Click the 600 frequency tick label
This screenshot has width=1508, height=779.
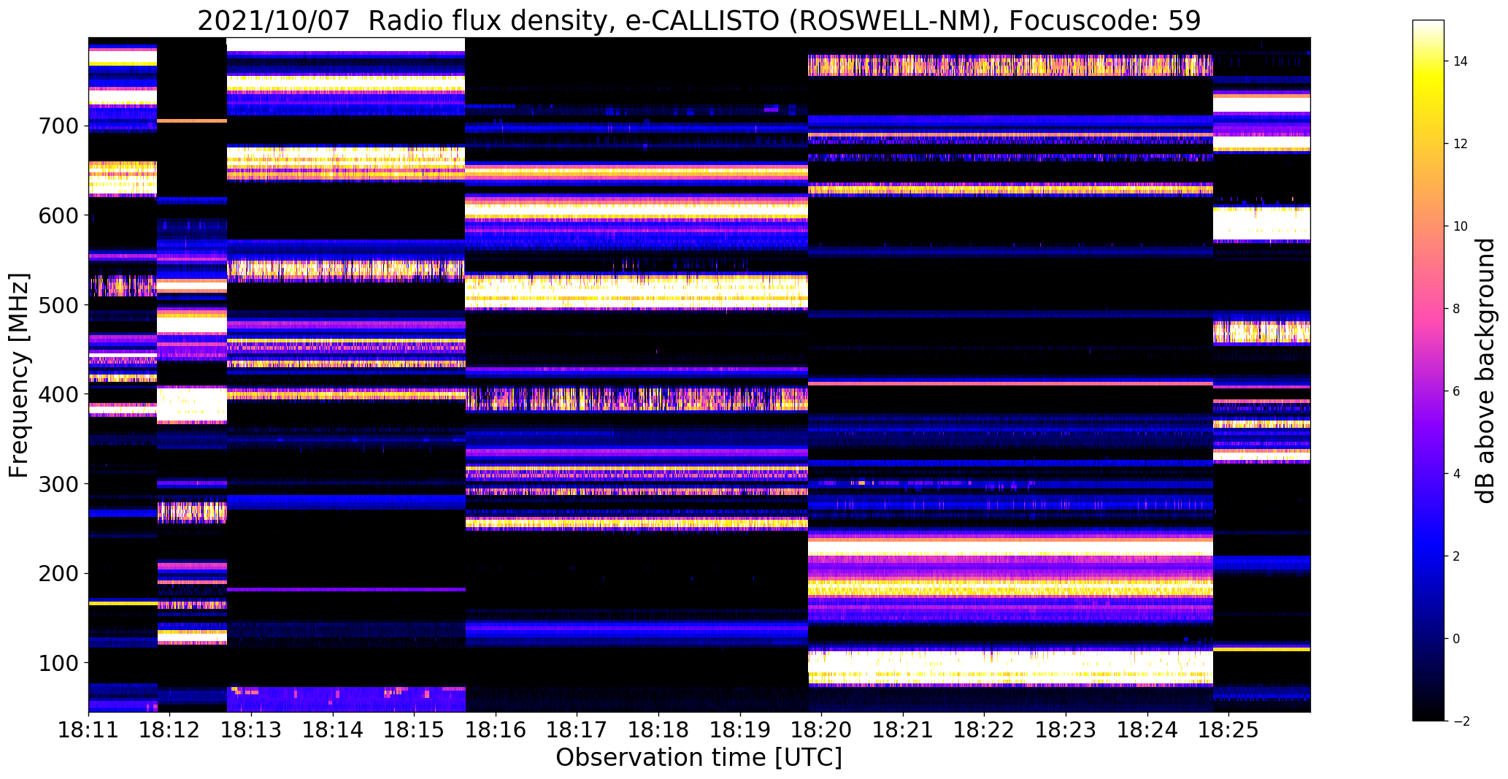coord(57,215)
